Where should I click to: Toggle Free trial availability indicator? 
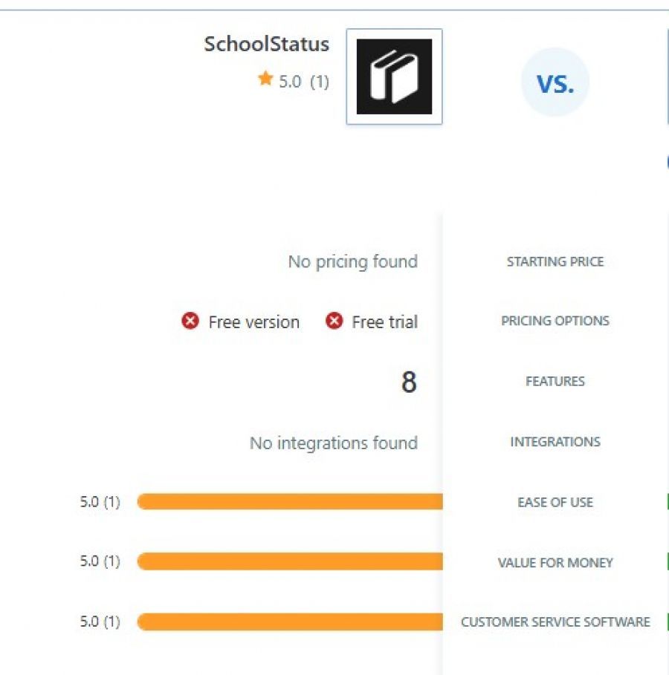tap(334, 322)
